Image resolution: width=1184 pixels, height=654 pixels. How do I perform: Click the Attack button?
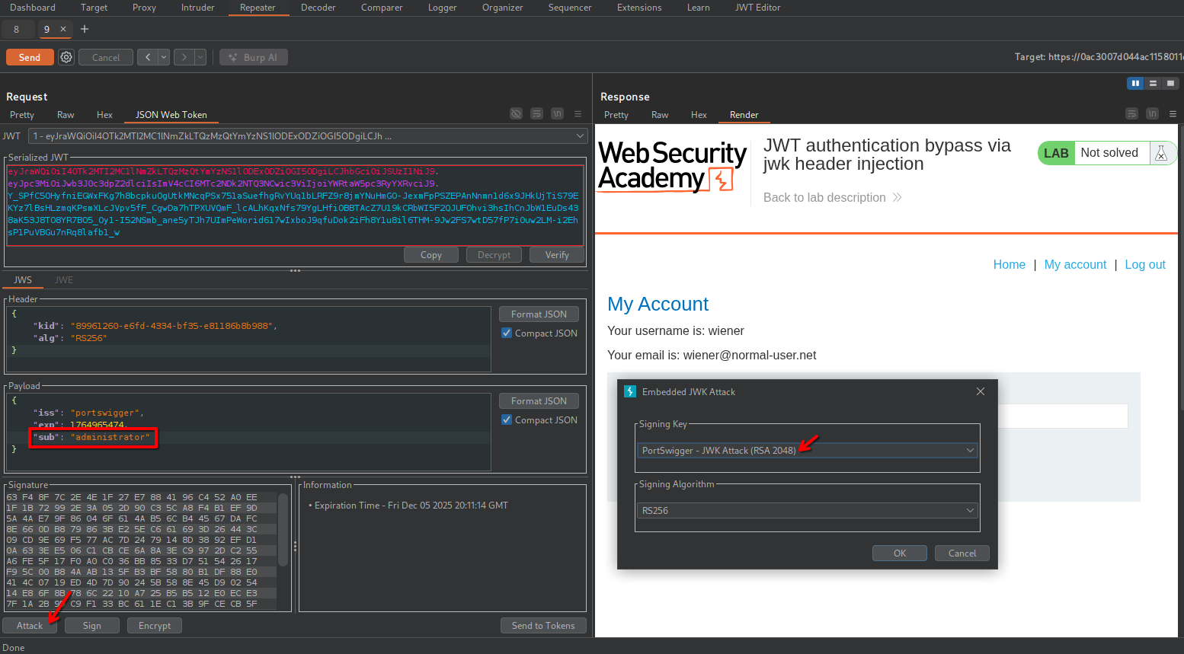(x=30, y=626)
